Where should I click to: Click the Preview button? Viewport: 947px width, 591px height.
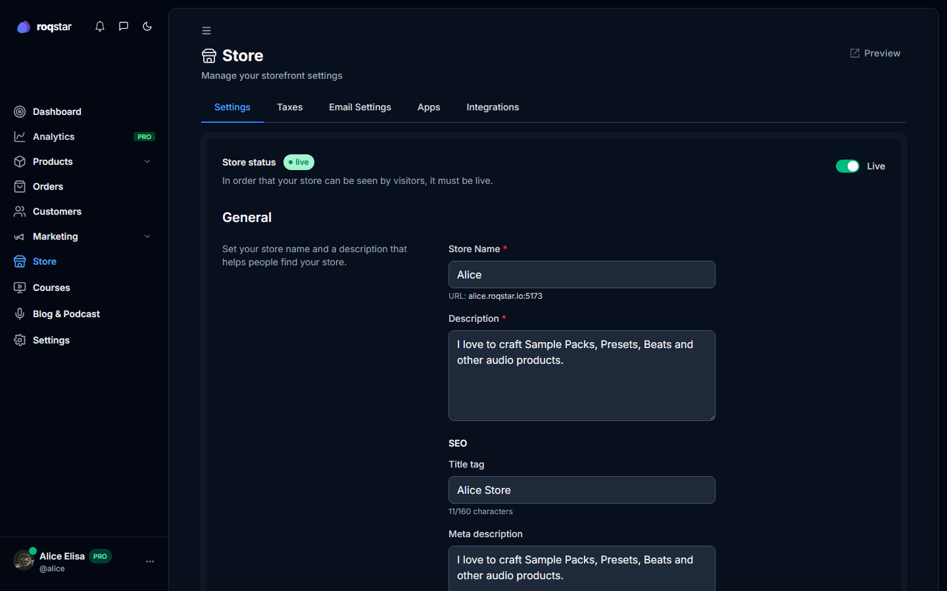click(875, 53)
